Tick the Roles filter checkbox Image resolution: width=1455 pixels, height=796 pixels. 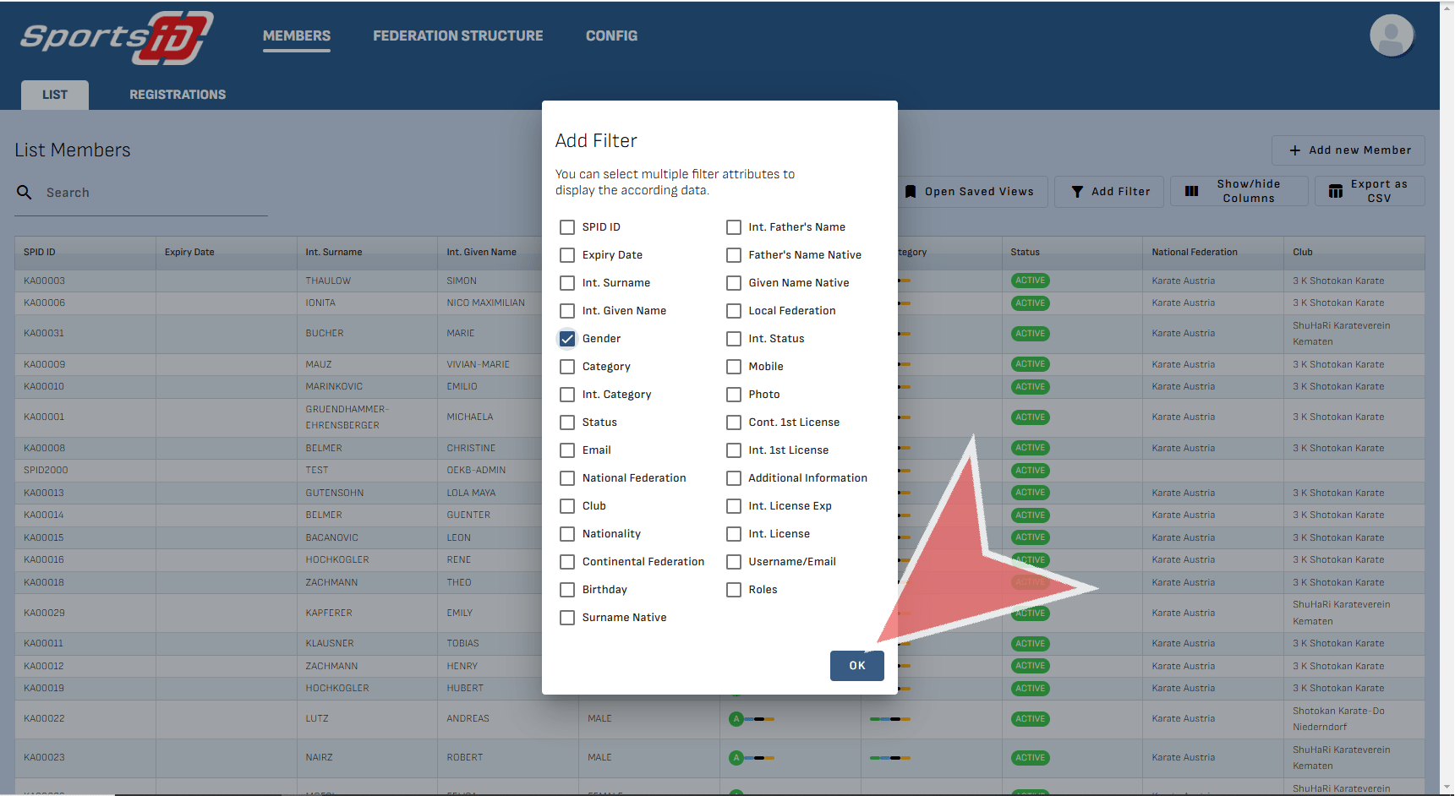[734, 590]
